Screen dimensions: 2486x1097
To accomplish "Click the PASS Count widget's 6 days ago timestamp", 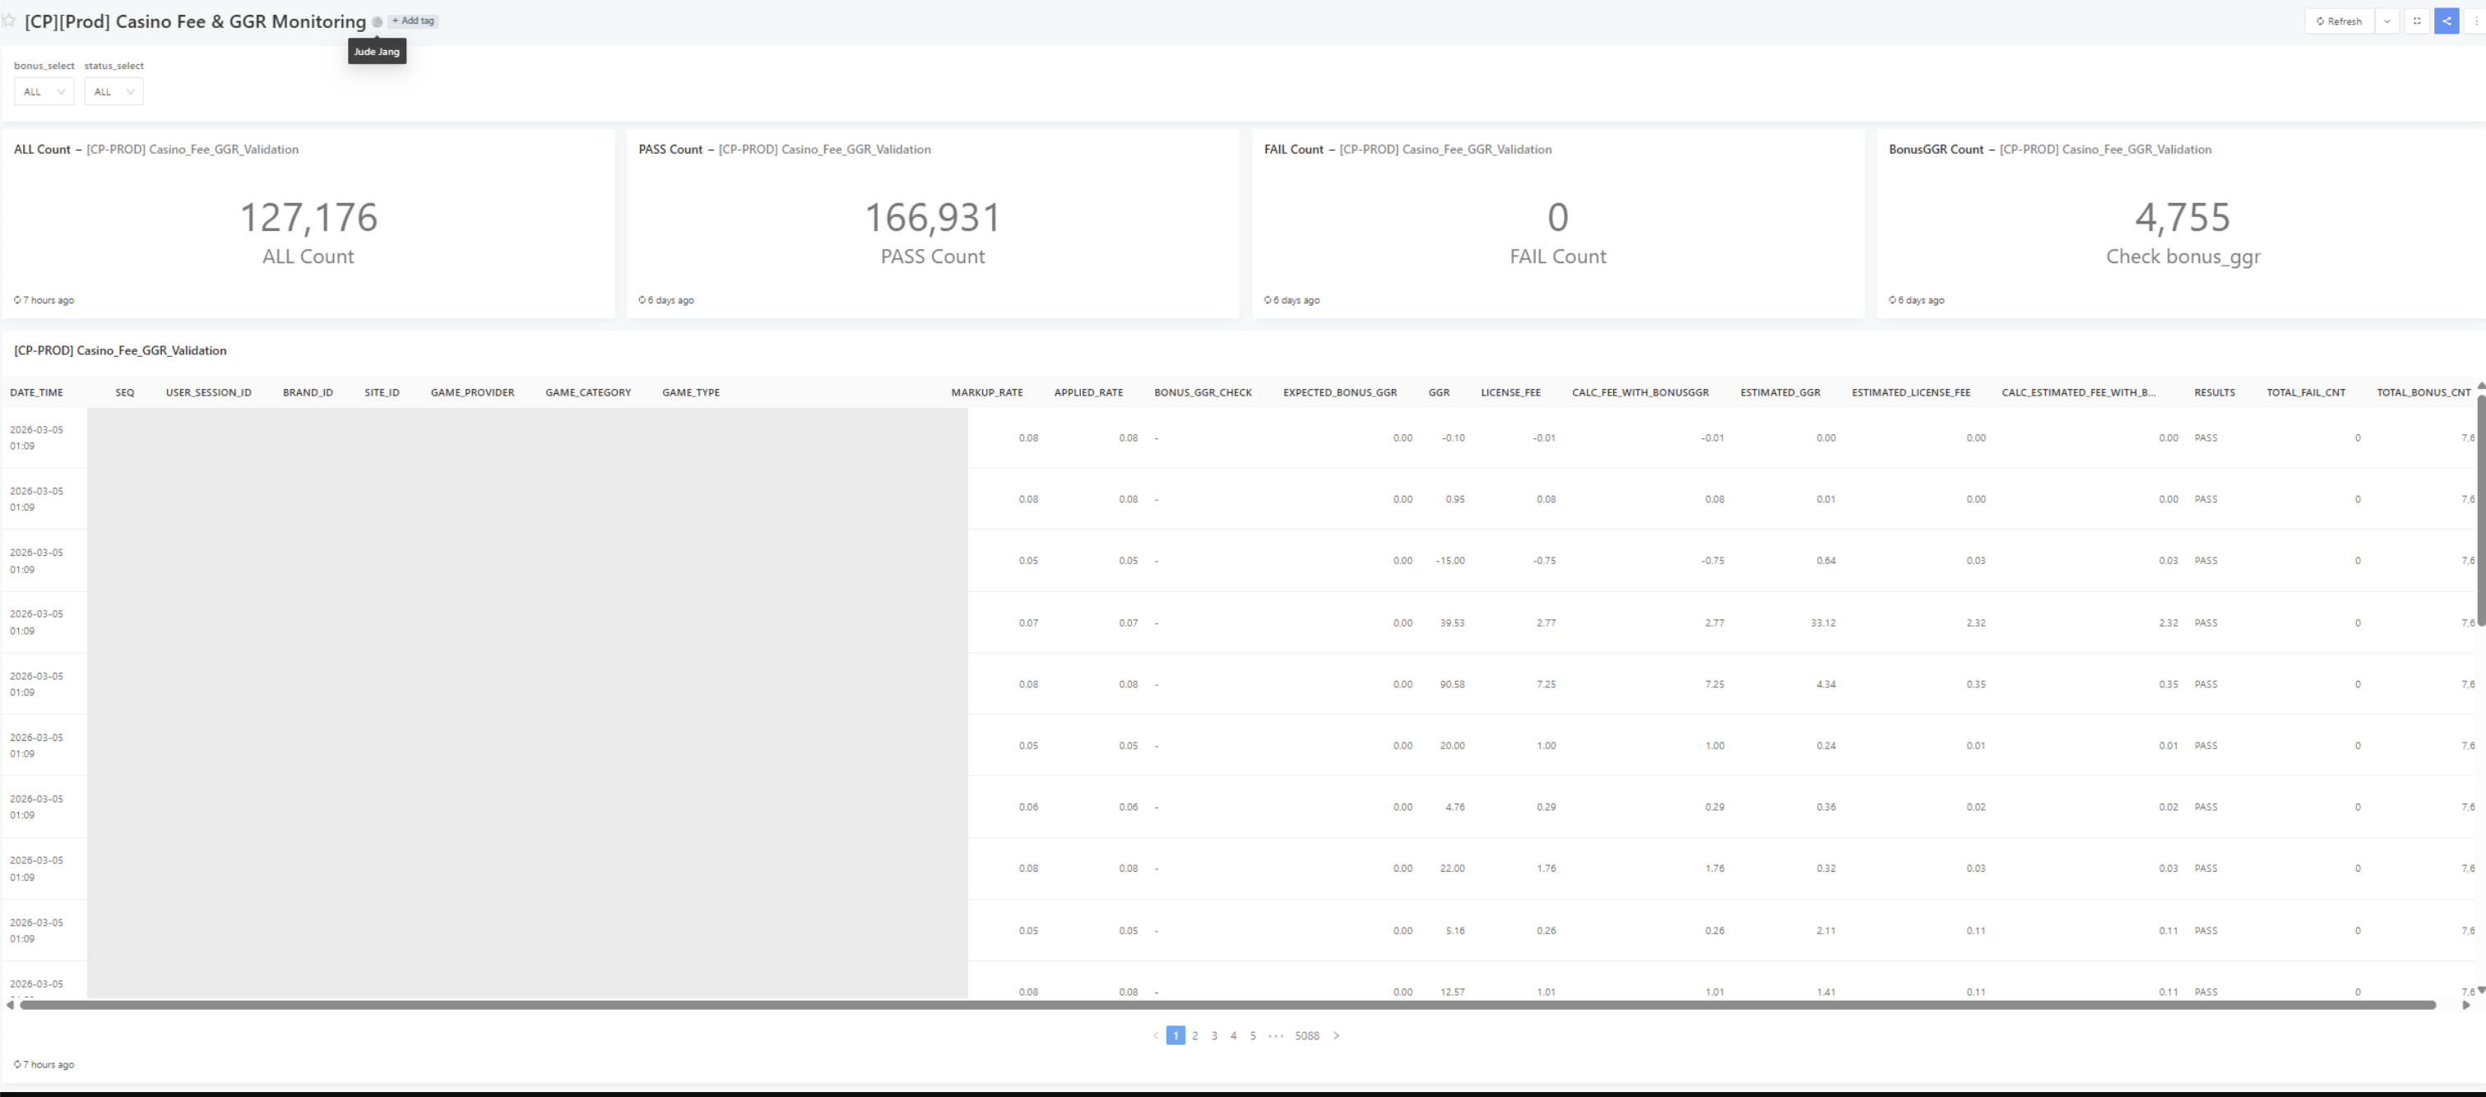I will click(x=666, y=300).
